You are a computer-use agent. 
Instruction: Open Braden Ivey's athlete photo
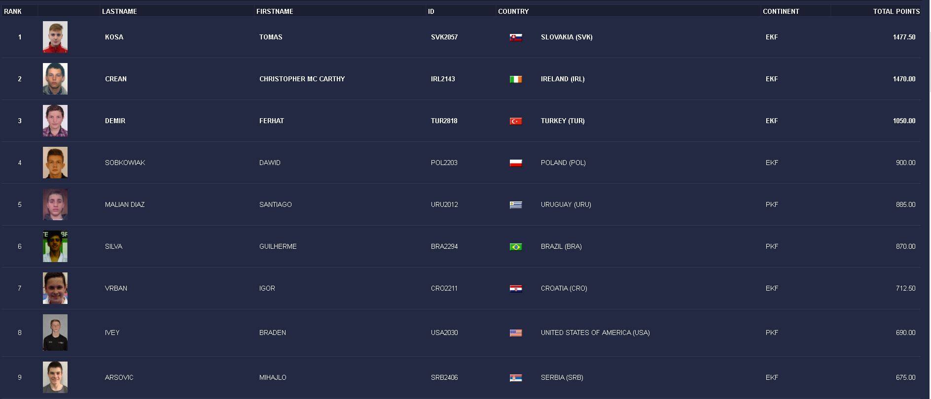click(55, 332)
